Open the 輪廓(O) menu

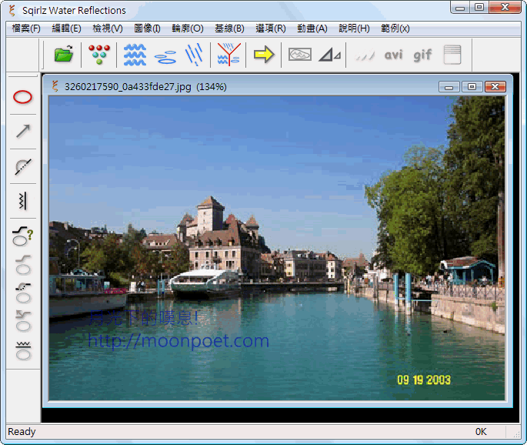187,28
